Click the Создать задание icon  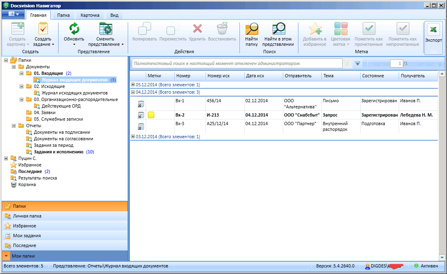tap(43, 29)
